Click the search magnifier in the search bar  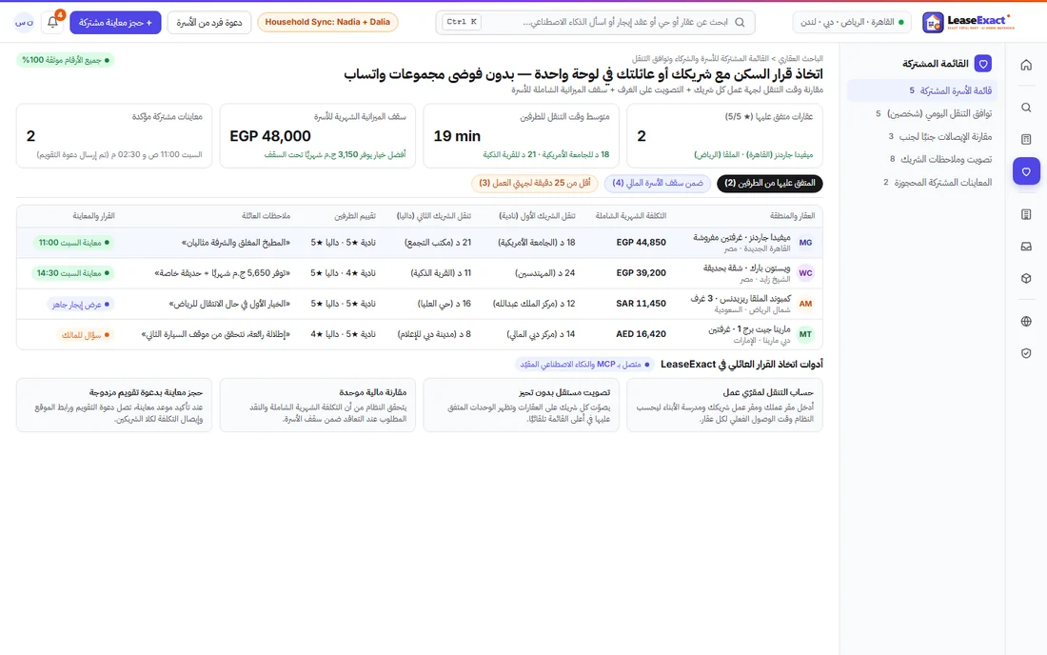pos(740,22)
